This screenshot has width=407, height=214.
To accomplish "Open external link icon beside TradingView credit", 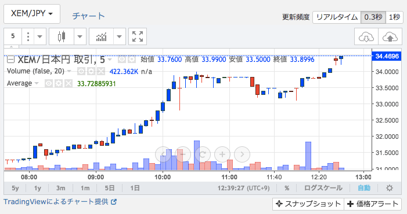I will pos(114,202).
